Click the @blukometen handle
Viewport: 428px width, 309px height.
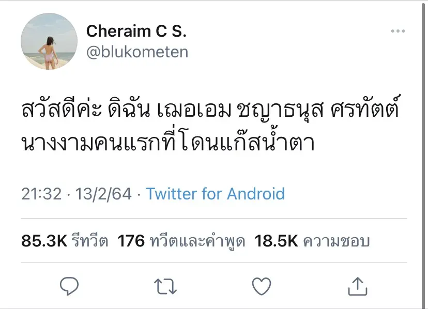[137, 52]
